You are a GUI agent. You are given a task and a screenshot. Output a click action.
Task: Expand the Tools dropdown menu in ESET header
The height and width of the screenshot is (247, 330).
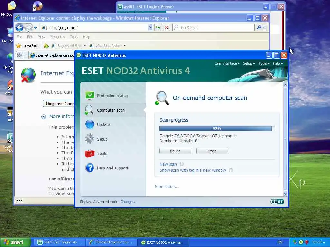click(x=264, y=63)
